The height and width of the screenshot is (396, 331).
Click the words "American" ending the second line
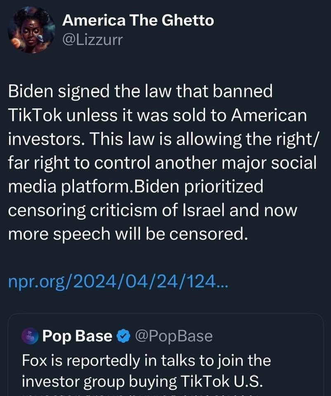269,115
